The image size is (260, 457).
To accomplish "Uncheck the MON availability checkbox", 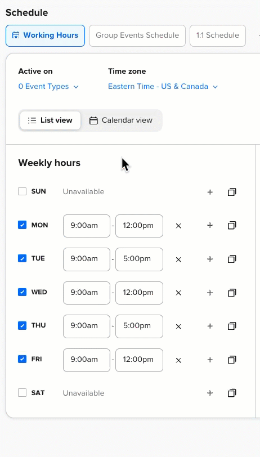I will (x=22, y=225).
